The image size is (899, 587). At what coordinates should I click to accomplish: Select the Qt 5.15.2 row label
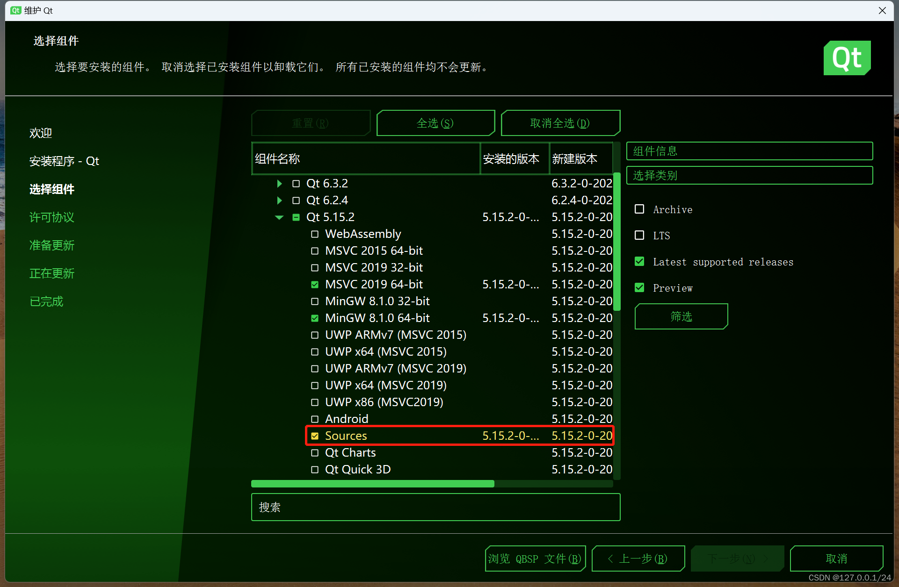330,217
